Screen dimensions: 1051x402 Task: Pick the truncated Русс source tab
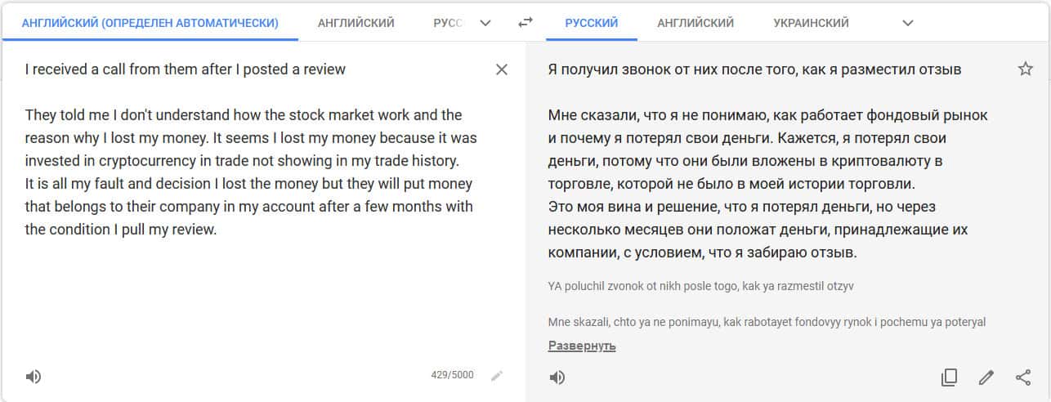pos(447,23)
